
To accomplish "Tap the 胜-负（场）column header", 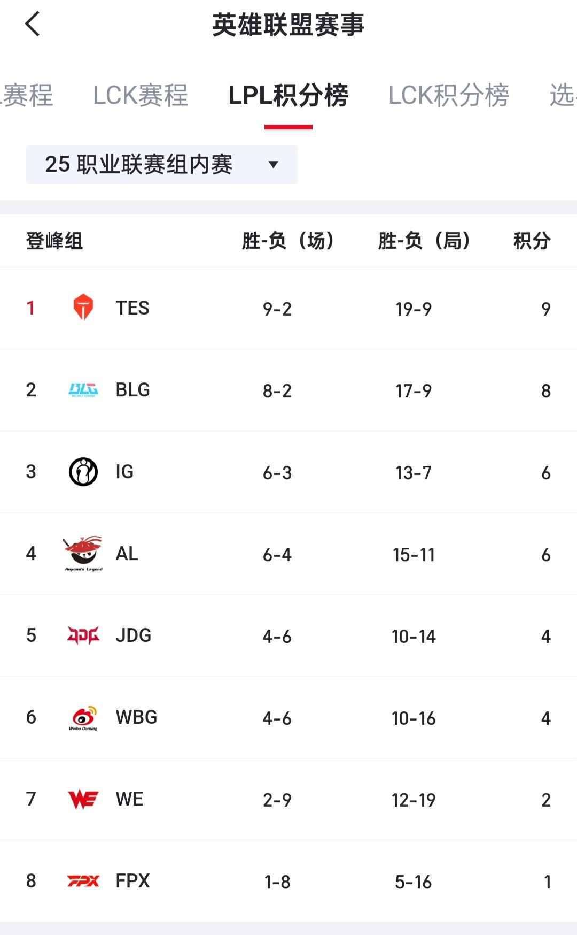I will pos(288,241).
